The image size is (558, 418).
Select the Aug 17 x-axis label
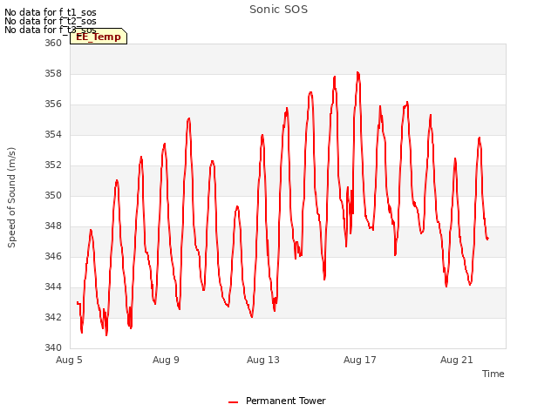tap(360, 360)
